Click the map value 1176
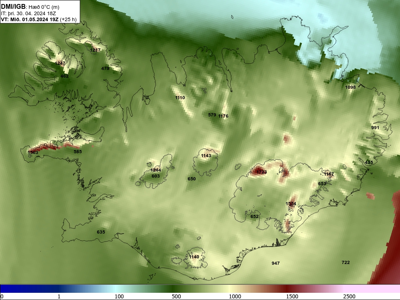Image resolution: width=400 pixels, height=300 pixels. click(x=223, y=116)
